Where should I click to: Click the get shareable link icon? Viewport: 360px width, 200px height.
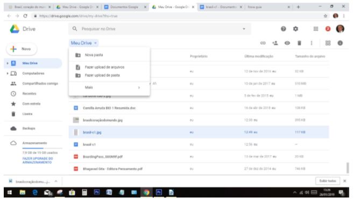(x=263, y=43)
